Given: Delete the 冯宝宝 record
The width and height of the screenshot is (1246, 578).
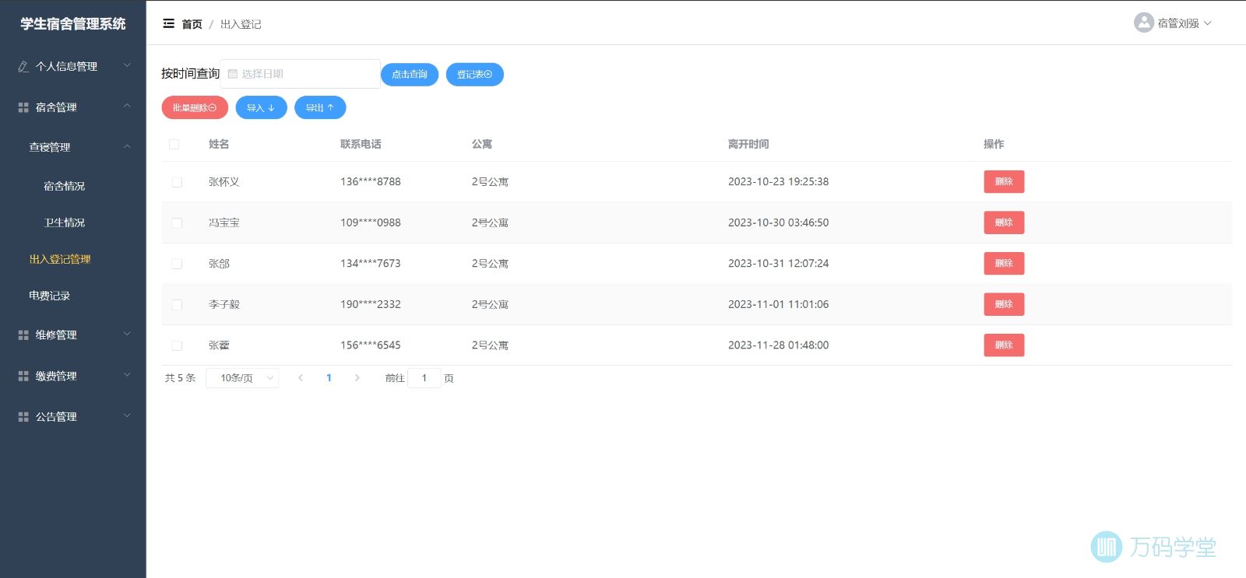Looking at the screenshot, I should [1004, 222].
